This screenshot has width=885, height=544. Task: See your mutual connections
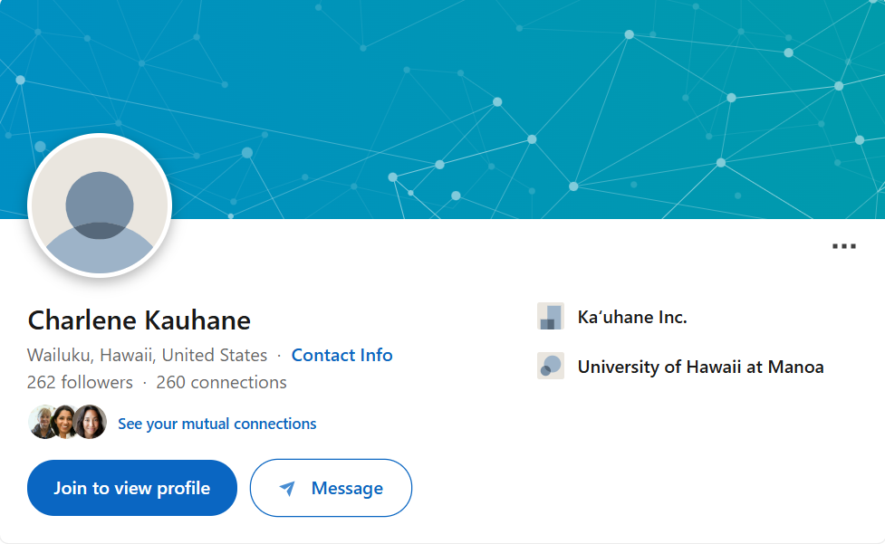coord(216,423)
